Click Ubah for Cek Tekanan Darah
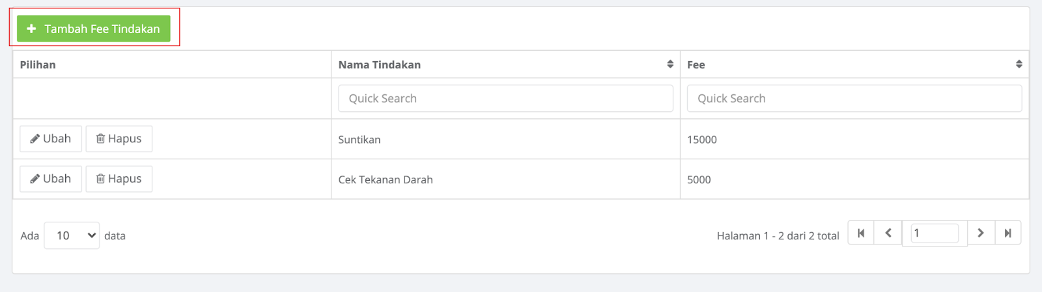This screenshot has width=1042, height=292. coord(51,179)
